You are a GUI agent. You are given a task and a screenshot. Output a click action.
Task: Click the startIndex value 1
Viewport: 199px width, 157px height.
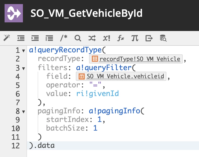pos(99,119)
